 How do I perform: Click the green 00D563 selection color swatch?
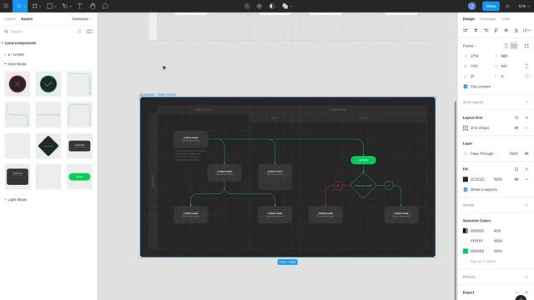[x=466, y=251]
